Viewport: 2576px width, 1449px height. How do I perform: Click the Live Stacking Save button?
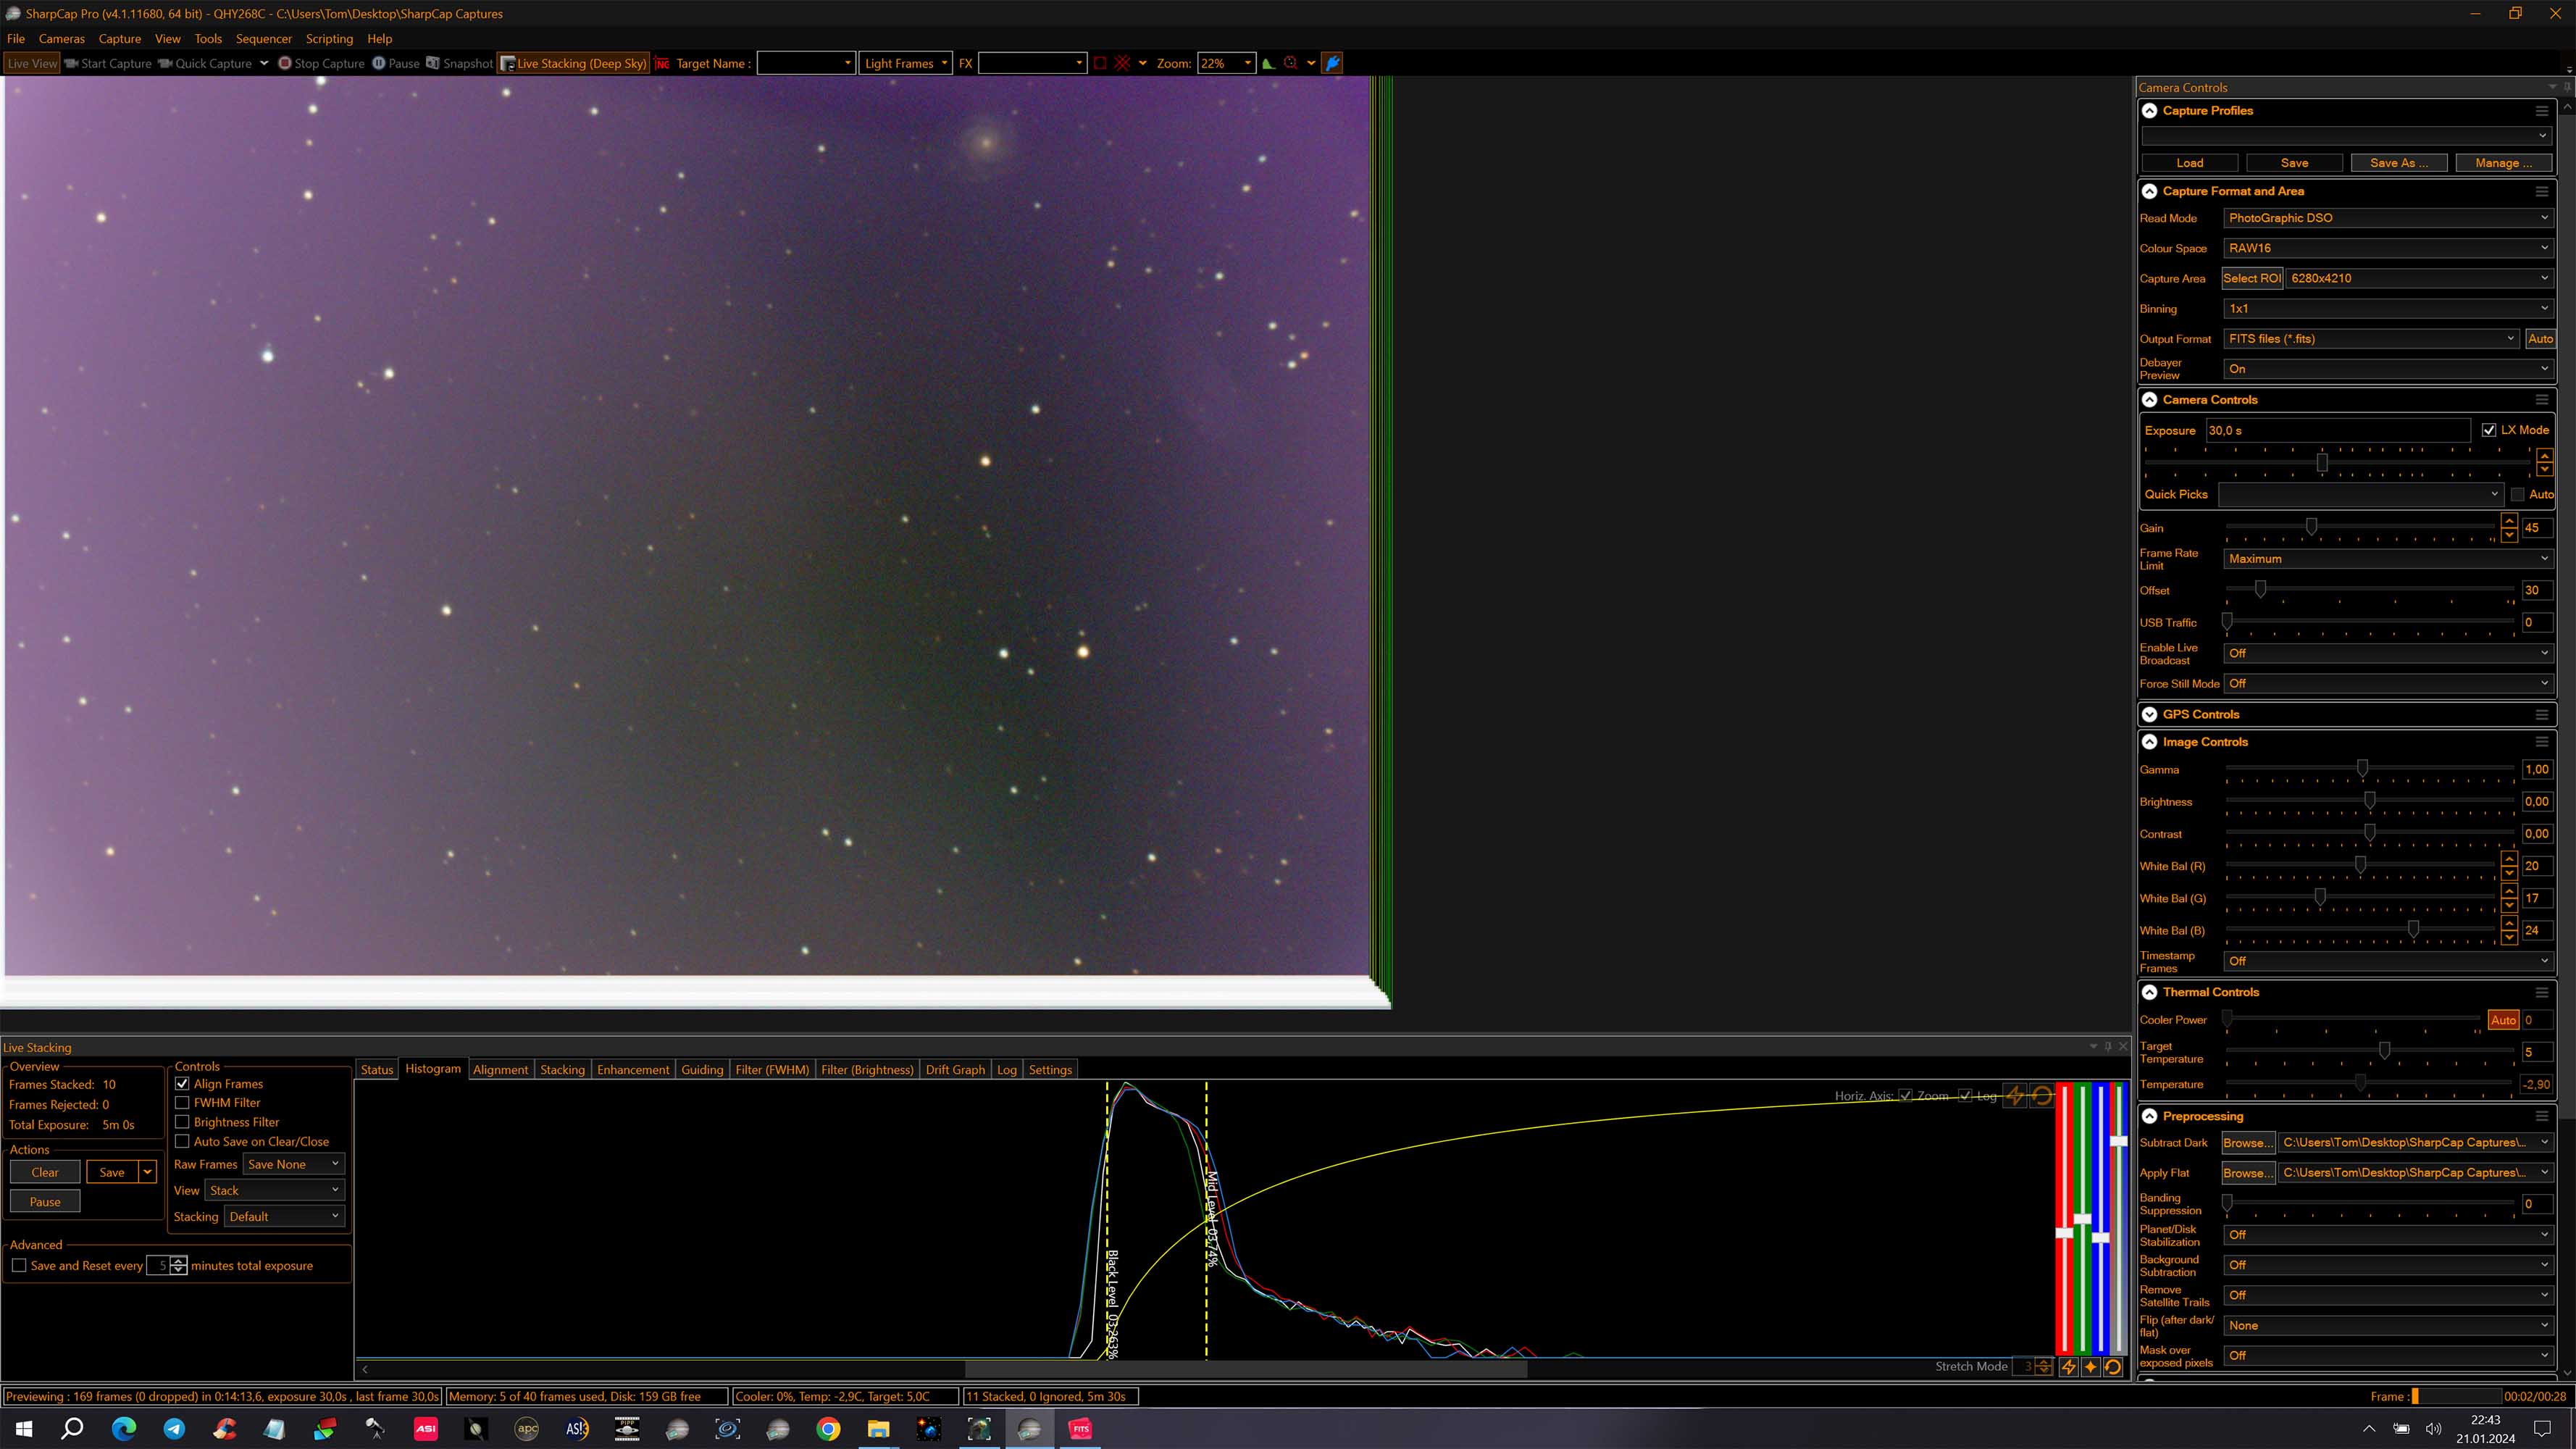coord(112,1173)
